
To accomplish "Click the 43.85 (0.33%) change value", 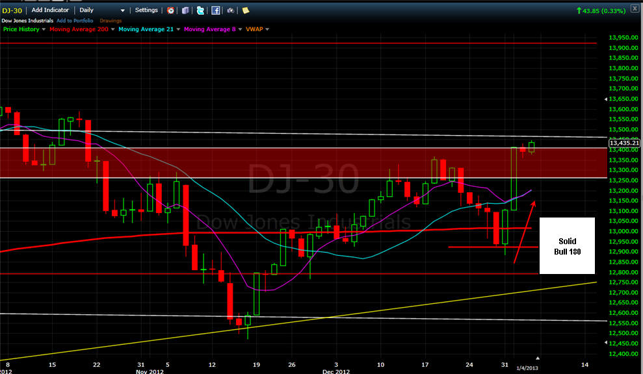I will (603, 11).
